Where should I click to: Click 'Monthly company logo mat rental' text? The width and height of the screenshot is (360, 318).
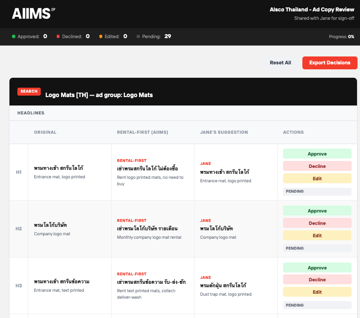coord(149,237)
